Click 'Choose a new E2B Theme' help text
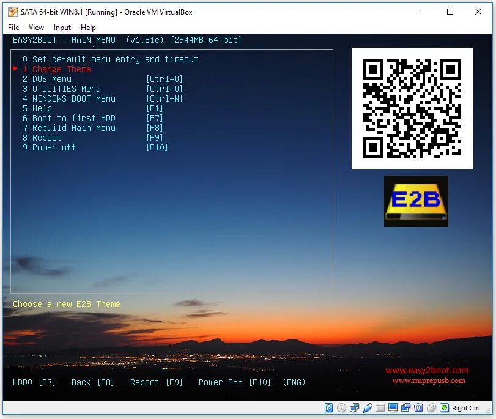Screen dimensions: 496x419 pos(67,305)
